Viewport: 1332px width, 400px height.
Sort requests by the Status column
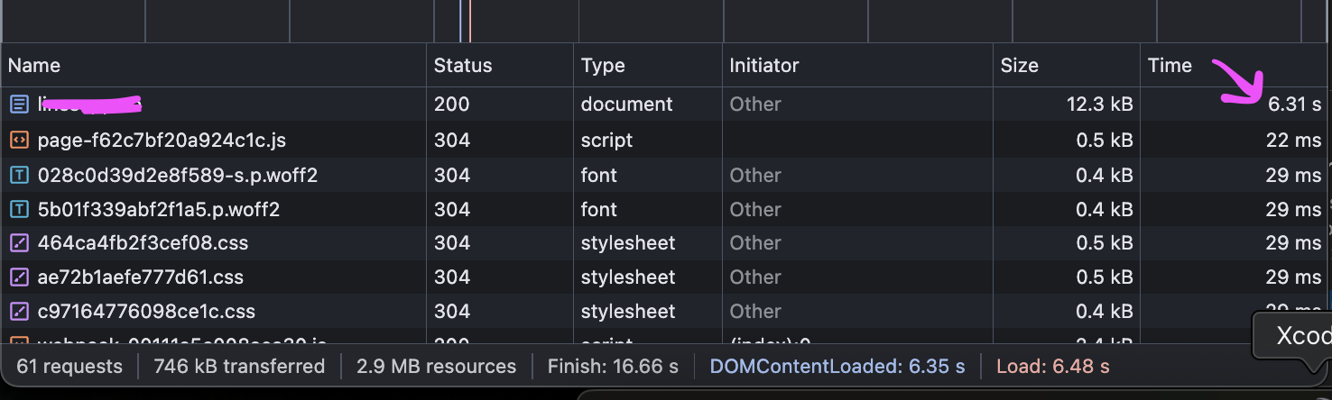(463, 66)
